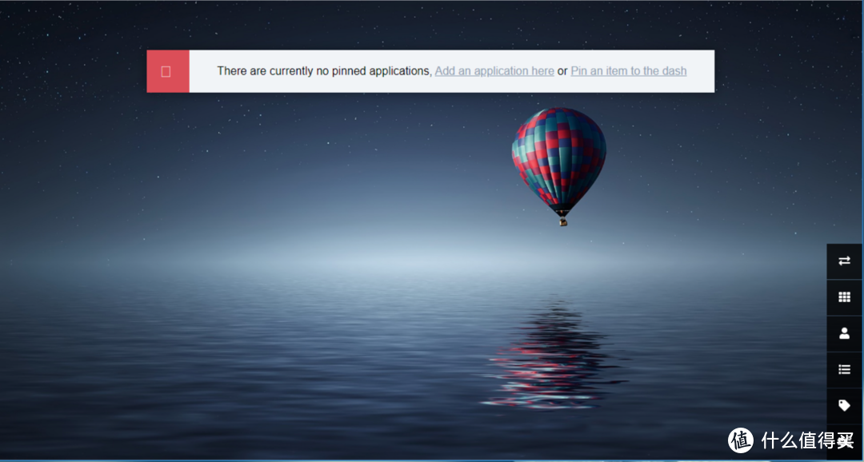The image size is (864, 462).
Task: Click the red alert icon box
Action: [x=167, y=71]
